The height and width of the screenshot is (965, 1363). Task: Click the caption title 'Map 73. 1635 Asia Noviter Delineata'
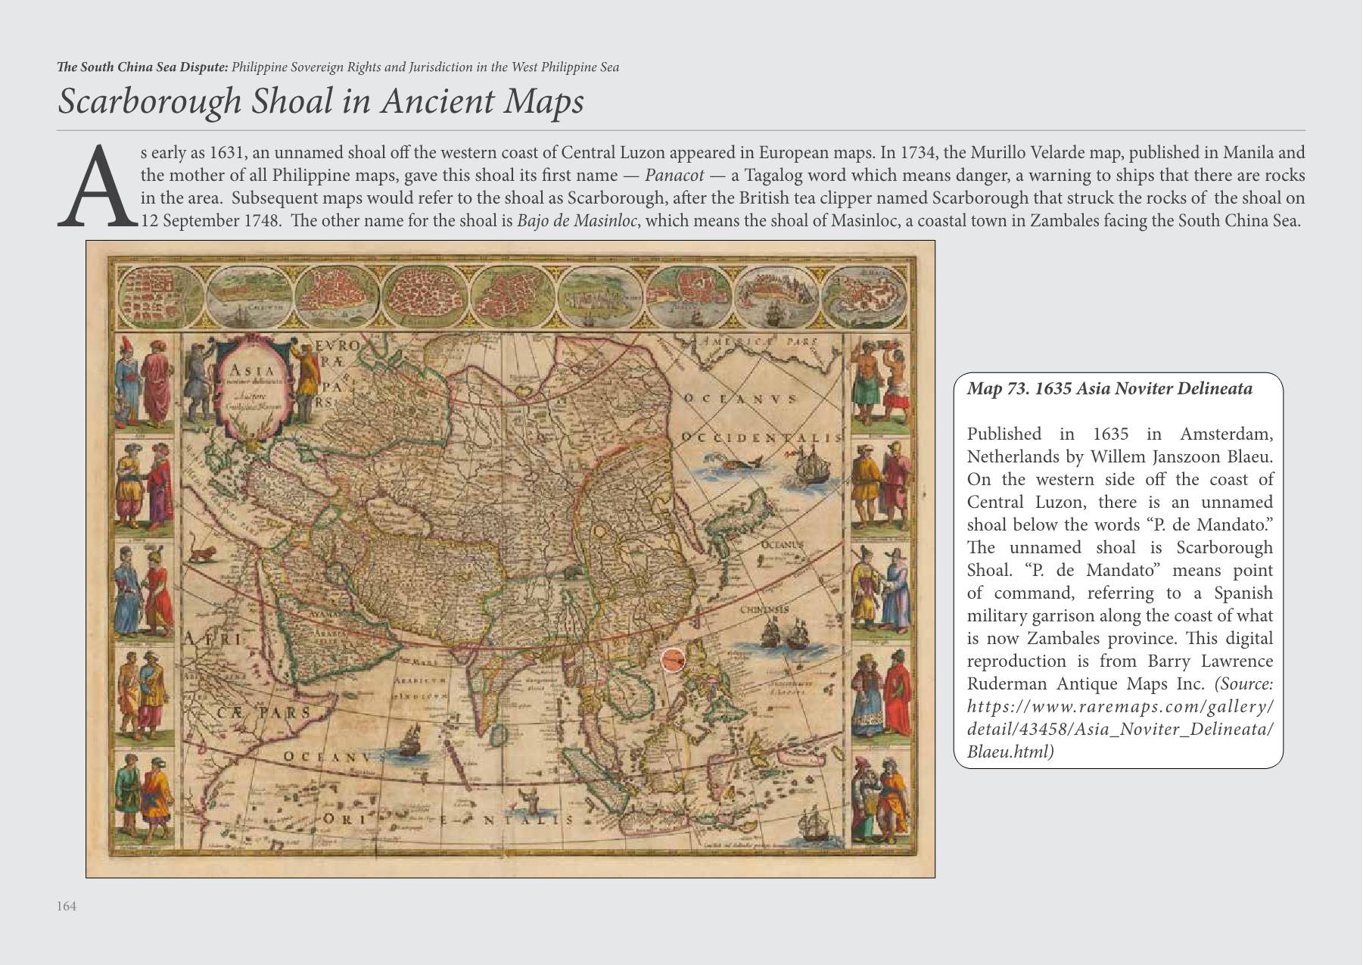(x=1109, y=389)
